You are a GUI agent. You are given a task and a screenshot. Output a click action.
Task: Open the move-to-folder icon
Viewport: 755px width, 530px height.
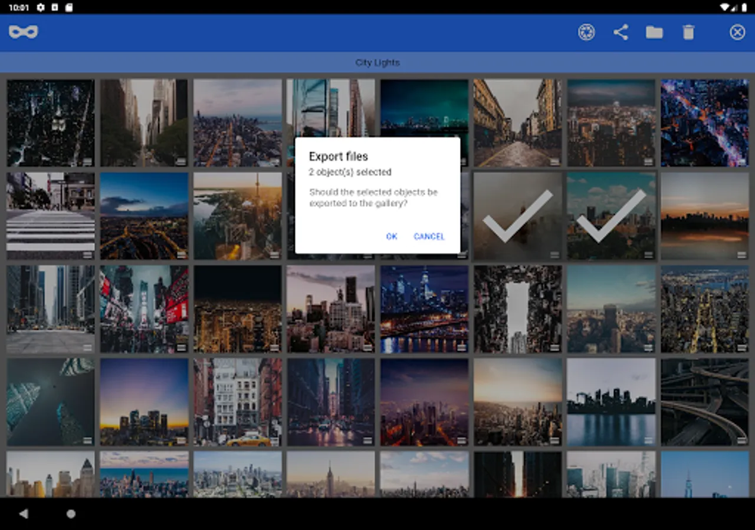[654, 32]
